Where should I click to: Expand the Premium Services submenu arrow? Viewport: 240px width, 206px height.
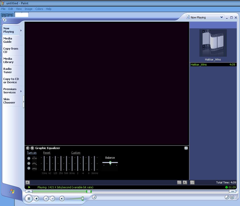tap(21, 91)
